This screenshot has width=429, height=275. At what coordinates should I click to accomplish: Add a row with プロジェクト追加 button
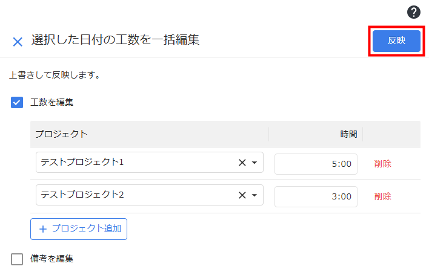tap(79, 229)
